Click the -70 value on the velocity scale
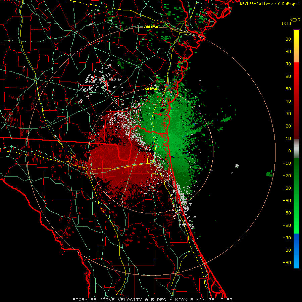 coord(287,238)
